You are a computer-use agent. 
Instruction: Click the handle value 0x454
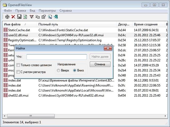pos(122,96)
